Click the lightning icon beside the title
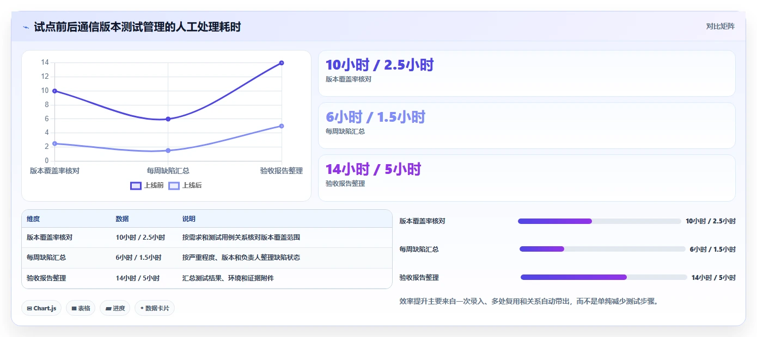Image resolution: width=757 pixels, height=337 pixels. click(26, 27)
